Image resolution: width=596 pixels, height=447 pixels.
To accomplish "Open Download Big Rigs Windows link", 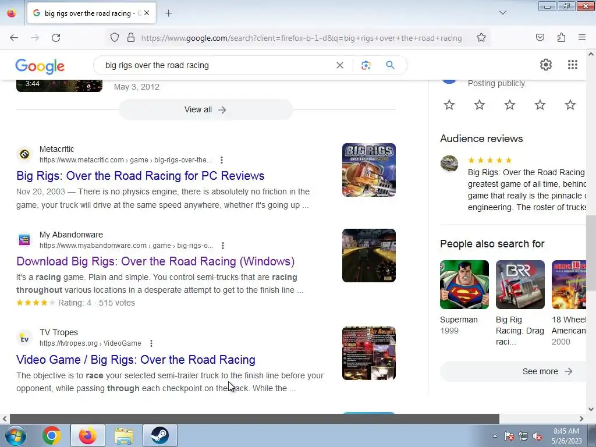I will click(x=155, y=261).
